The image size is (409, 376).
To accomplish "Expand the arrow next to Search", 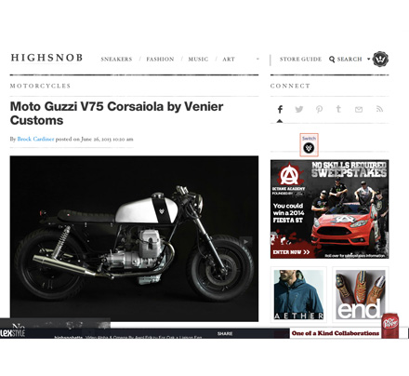I will coord(369,59).
